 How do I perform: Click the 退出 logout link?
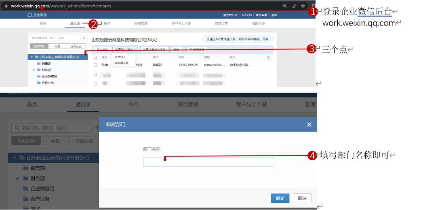pos(274,15)
